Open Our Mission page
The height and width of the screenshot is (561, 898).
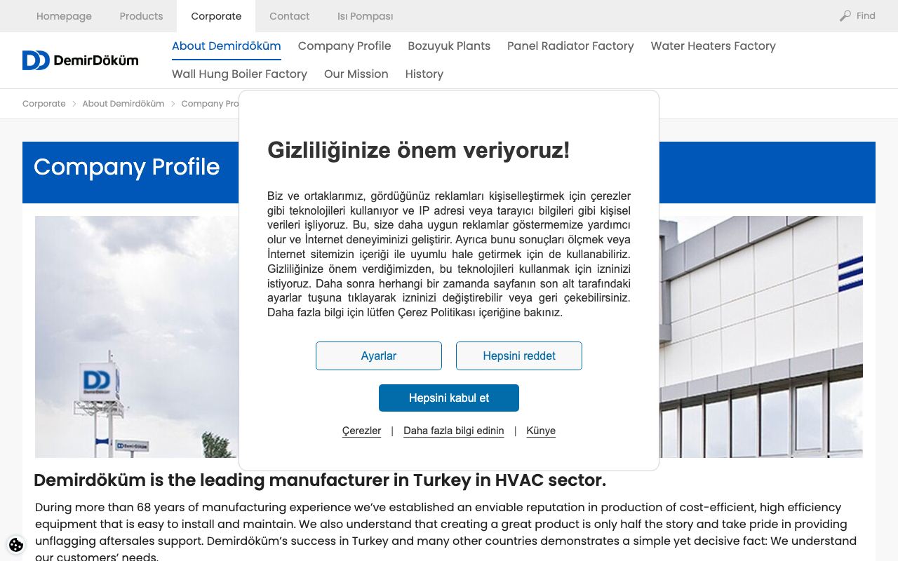(356, 74)
